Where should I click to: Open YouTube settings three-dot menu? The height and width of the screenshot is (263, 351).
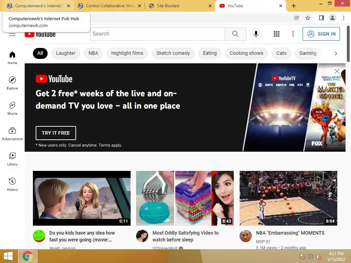tap(293, 34)
